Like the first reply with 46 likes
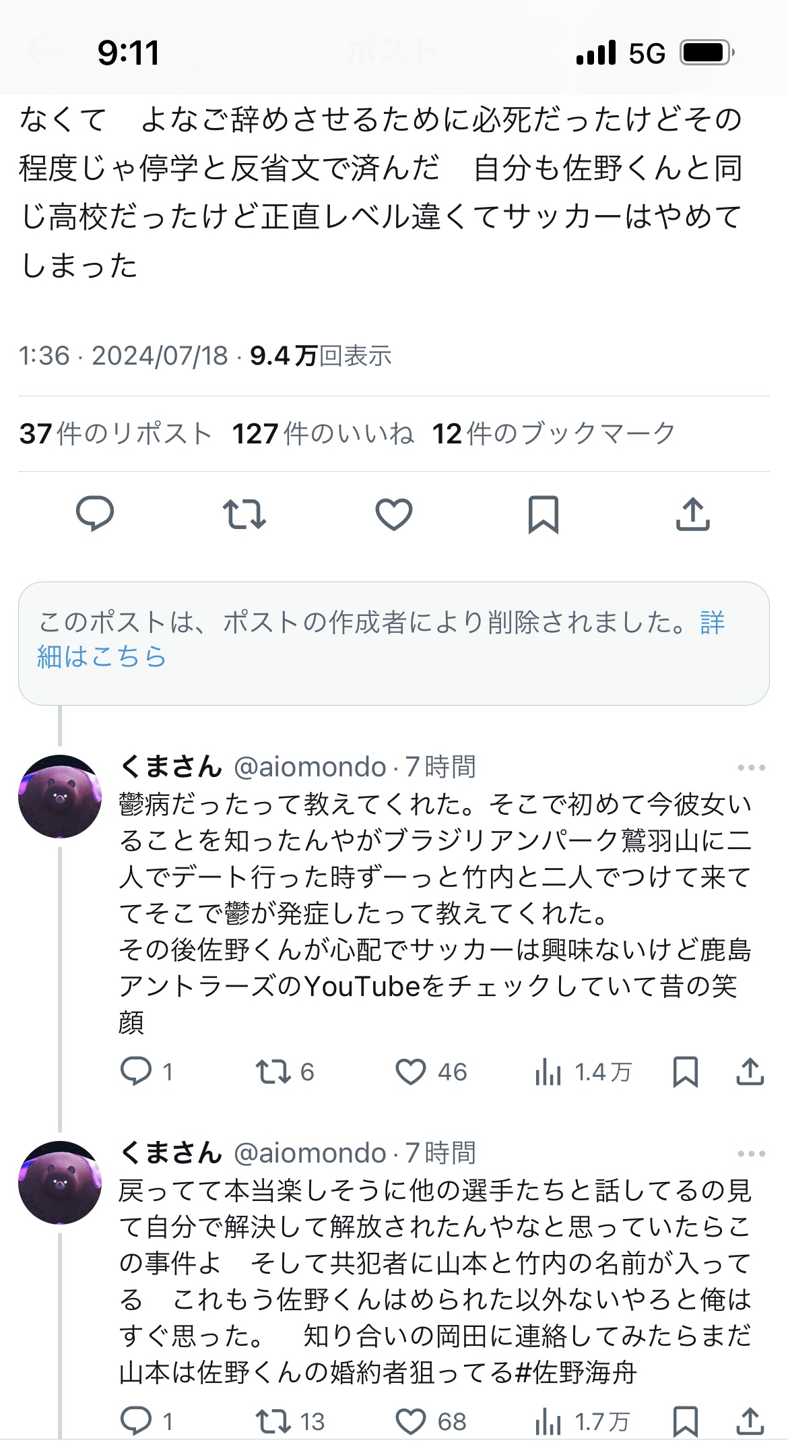Image resolution: width=788 pixels, height=1453 pixels. tap(410, 1072)
